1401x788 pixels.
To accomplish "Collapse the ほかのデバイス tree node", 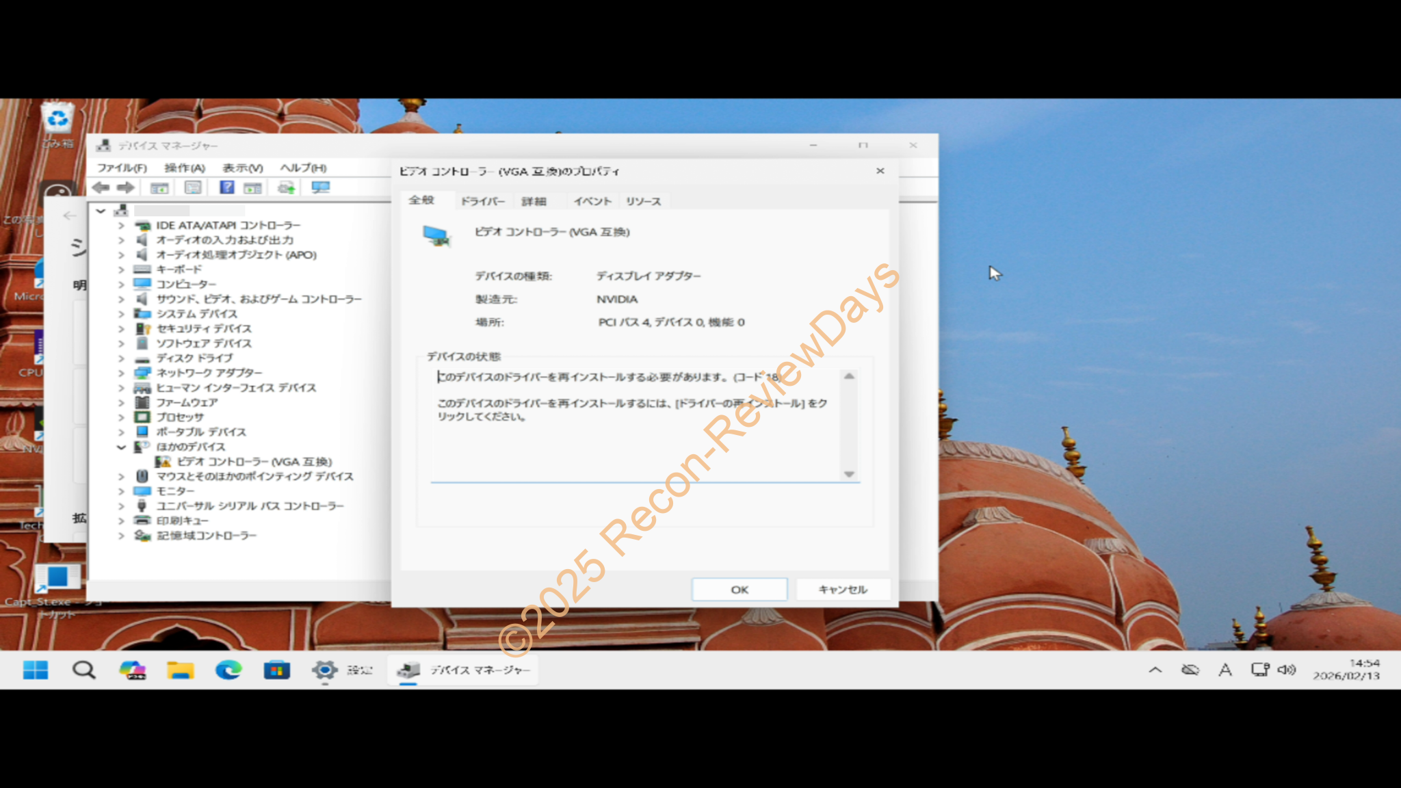I will [121, 447].
